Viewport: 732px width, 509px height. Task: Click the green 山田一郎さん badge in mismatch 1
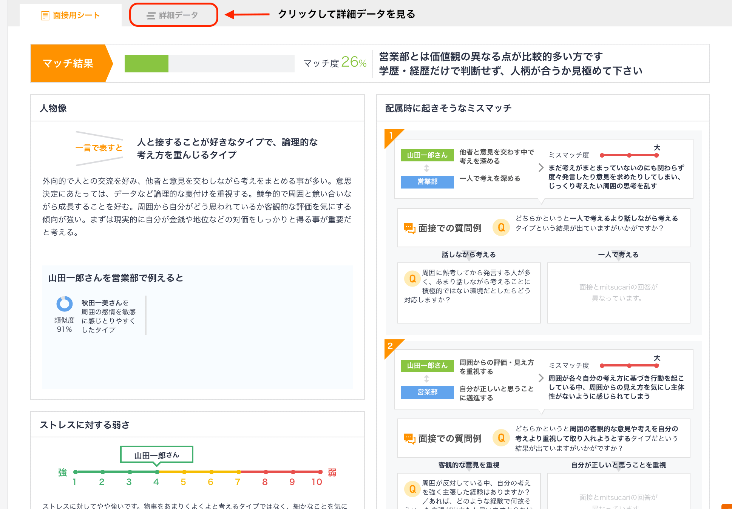coord(427,155)
